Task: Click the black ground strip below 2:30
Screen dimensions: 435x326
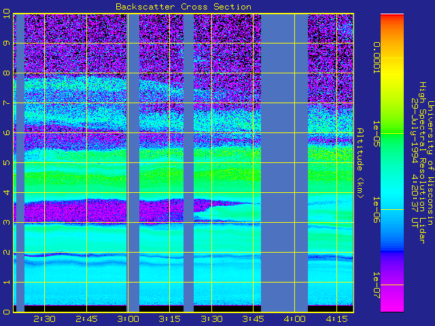Action: [75, 308]
